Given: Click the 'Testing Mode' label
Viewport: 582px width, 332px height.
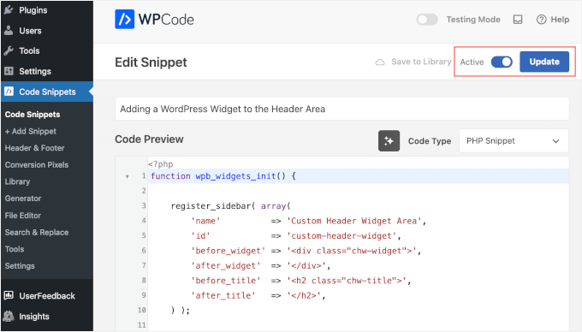Looking at the screenshot, I should 473,20.
